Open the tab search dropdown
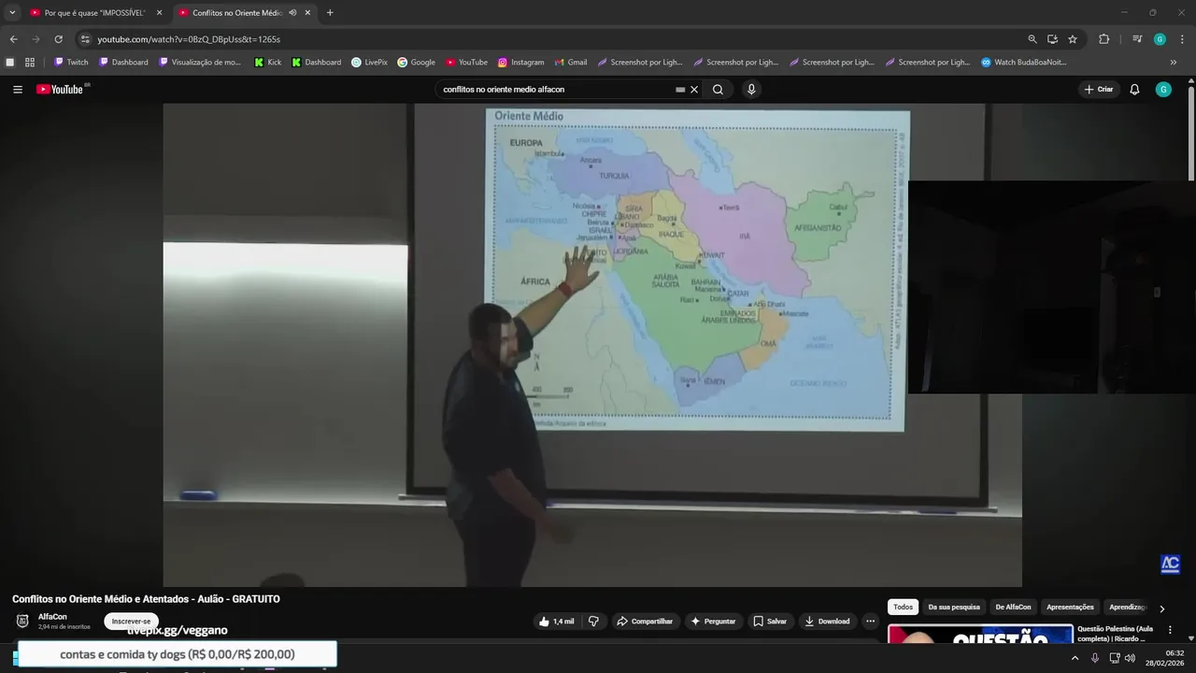 pos(12,13)
